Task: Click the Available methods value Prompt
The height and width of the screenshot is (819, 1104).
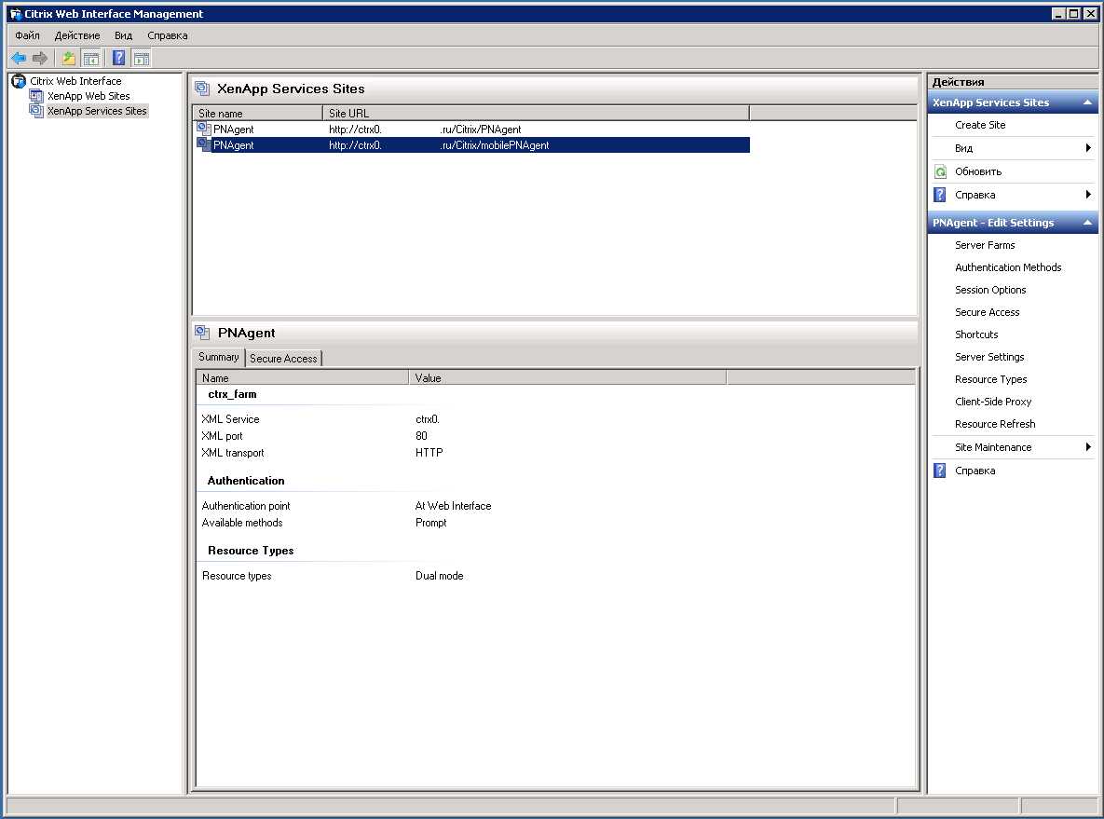Action: 431,523
